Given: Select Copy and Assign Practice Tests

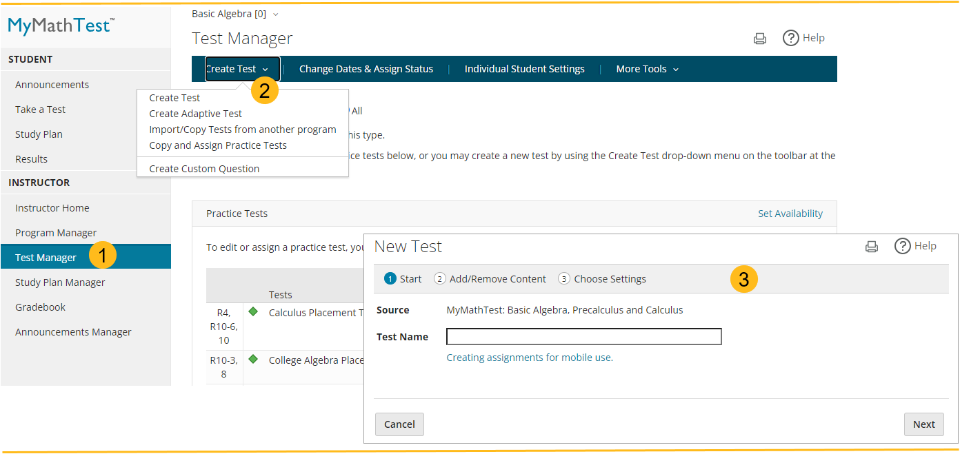Looking at the screenshot, I should tap(218, 145).
